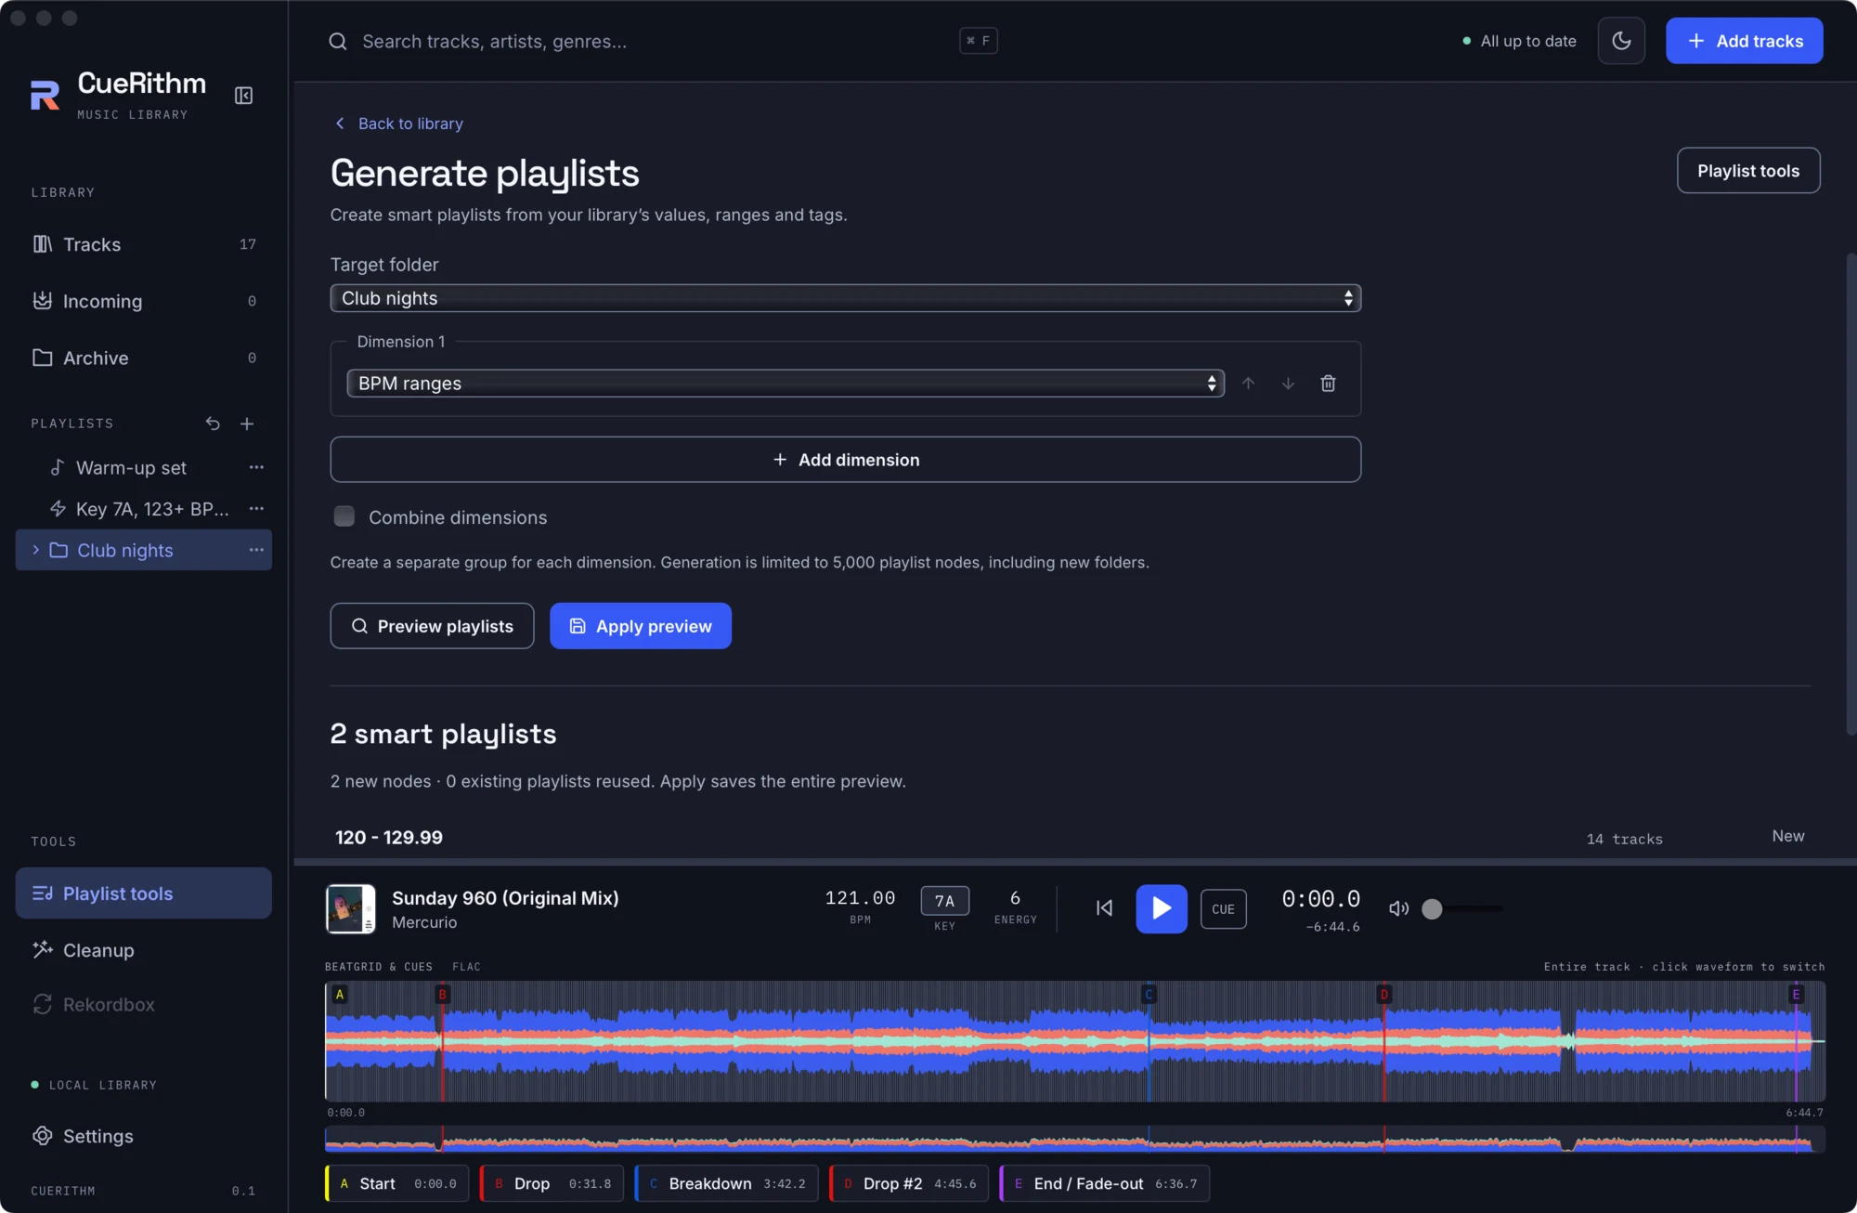Screen dimensions: 1857x1213
Task: Open Target folder dropdown
Action: tap(845, 298)
